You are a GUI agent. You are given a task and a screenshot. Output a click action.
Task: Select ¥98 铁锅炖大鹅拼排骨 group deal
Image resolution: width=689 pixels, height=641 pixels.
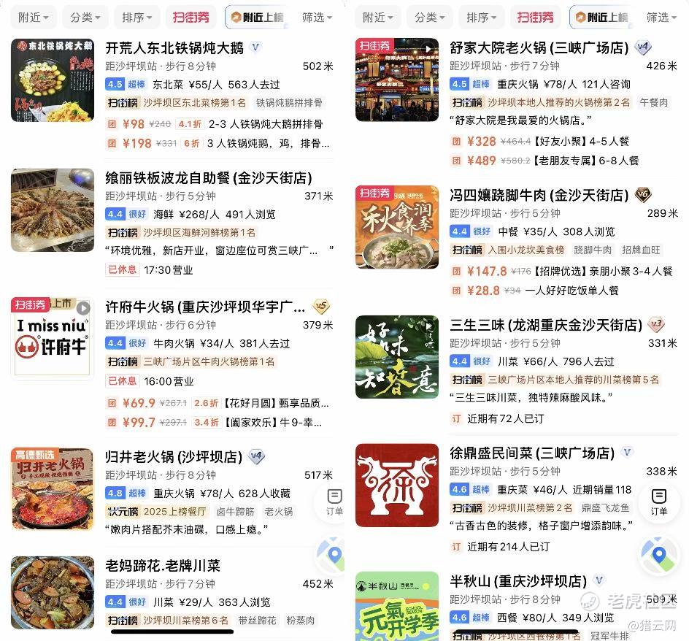tap(215, 124)
